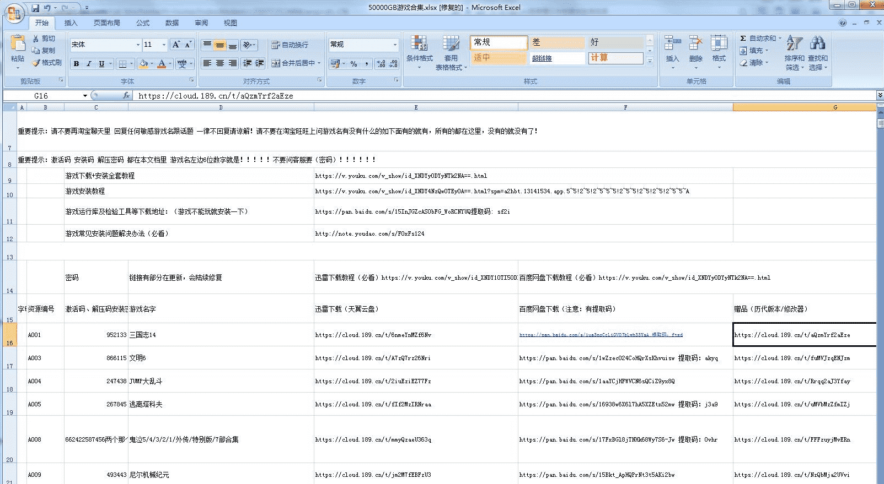The width and height of the screenshot is (884, 484).
Task: Open the number format dropdown showing 常规
Action: [x=395, y=45]
